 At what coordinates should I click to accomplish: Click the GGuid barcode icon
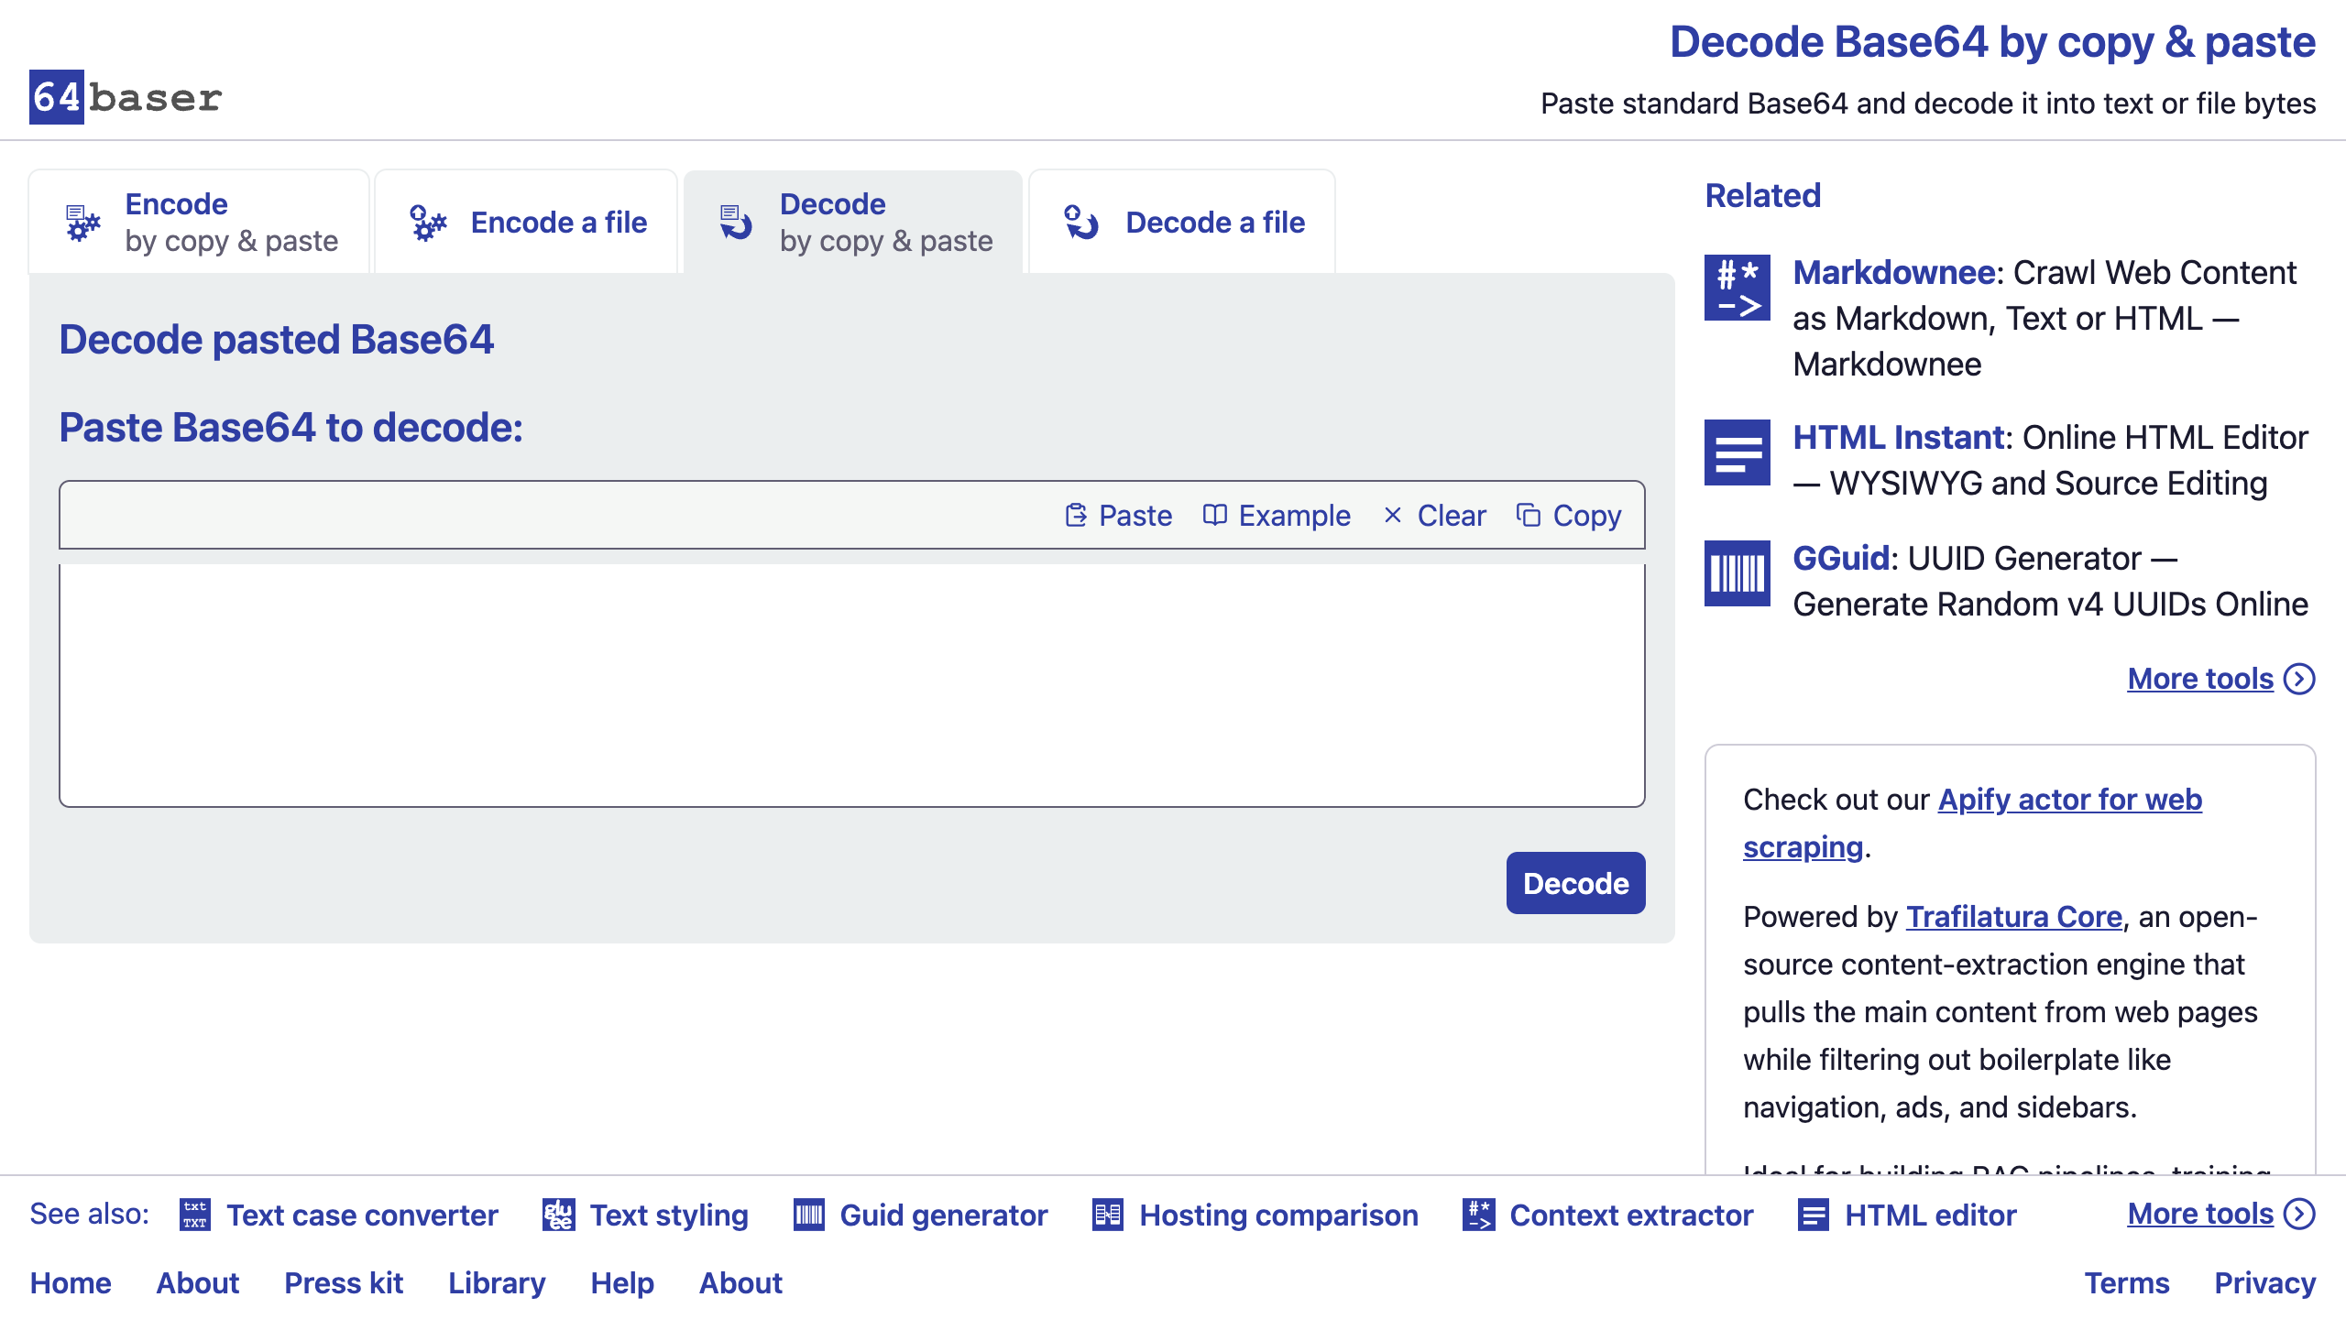pos(1737,573)
